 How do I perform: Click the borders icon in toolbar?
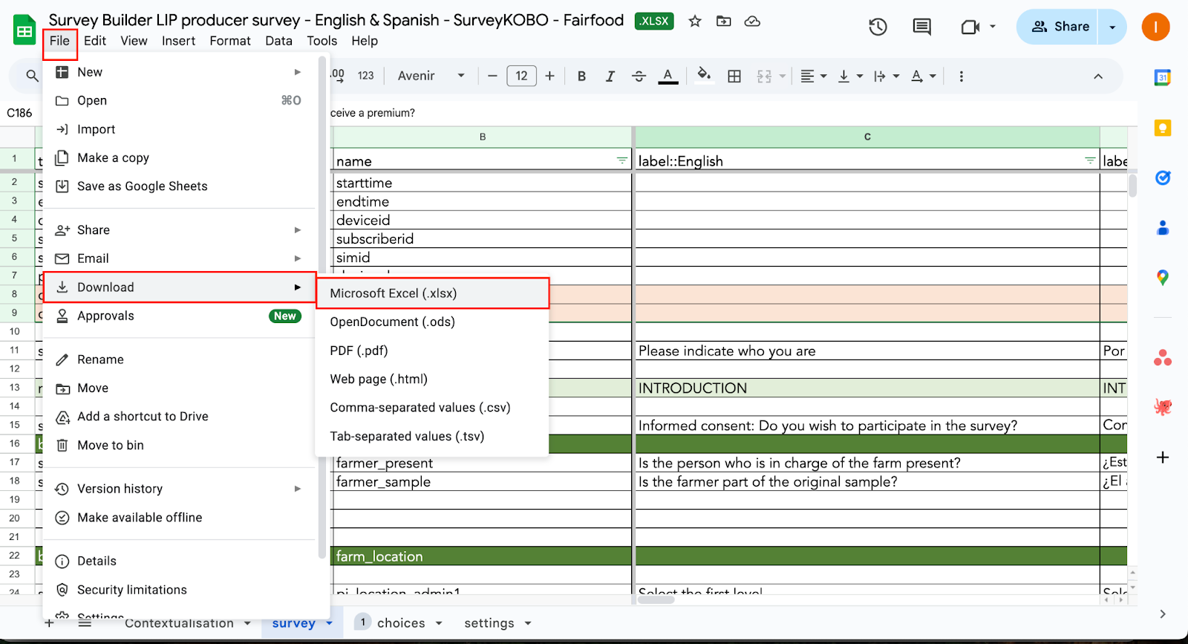click(x=734, y=76)
